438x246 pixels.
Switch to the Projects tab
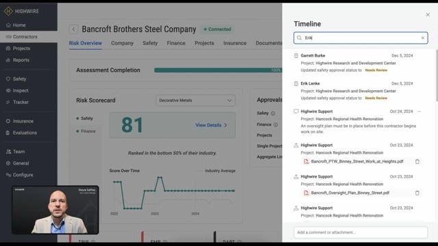[204, 43]
